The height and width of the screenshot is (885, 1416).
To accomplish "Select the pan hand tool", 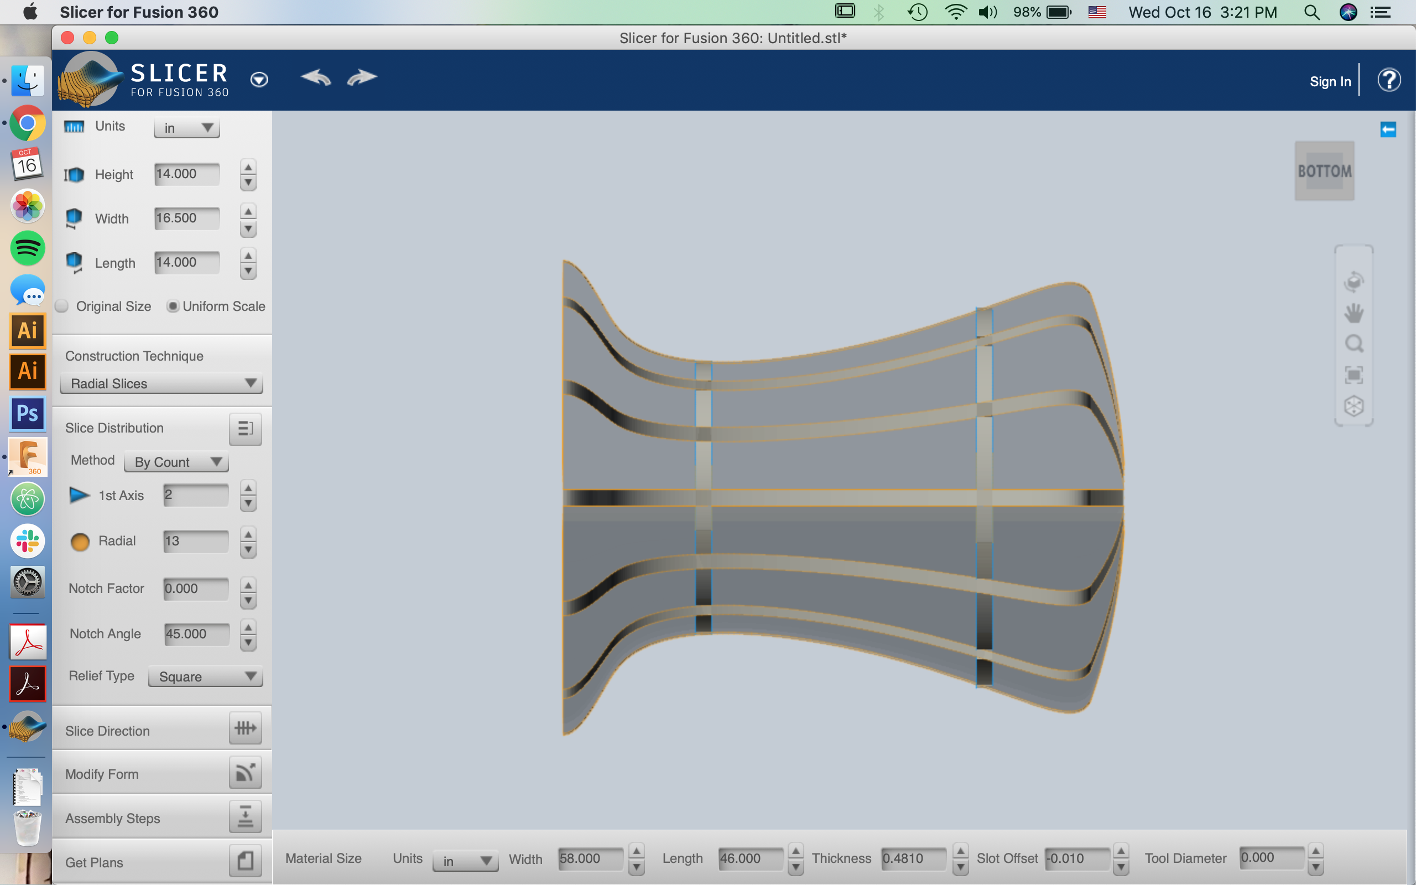I will coord(1354,313).
